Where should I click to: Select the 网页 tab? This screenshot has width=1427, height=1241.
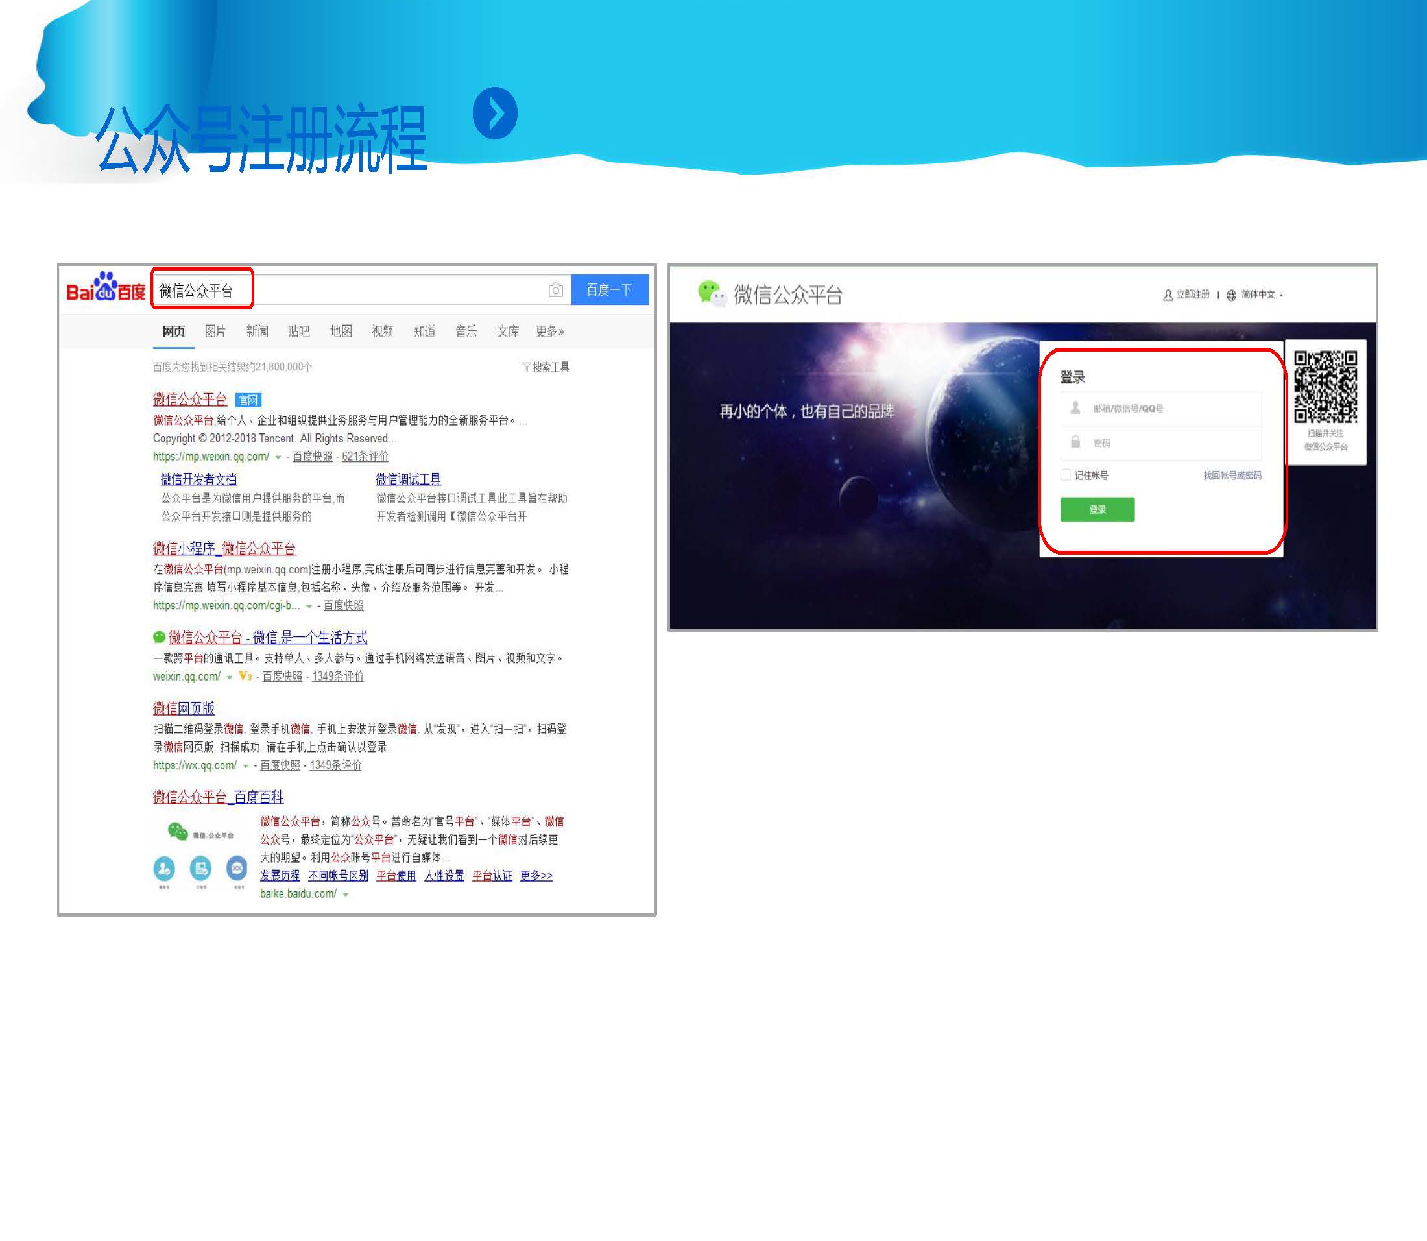coord(174,331)
